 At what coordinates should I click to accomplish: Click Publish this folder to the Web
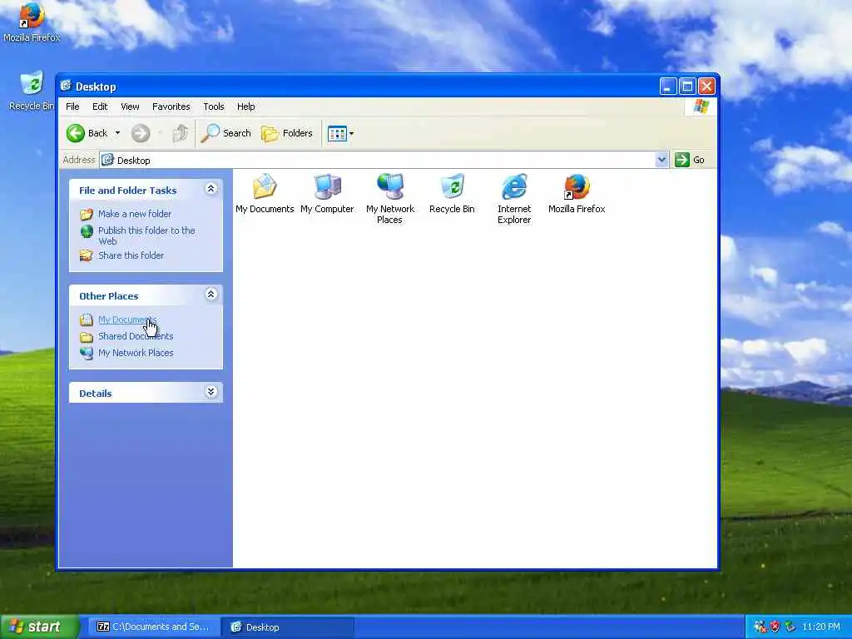146,235
